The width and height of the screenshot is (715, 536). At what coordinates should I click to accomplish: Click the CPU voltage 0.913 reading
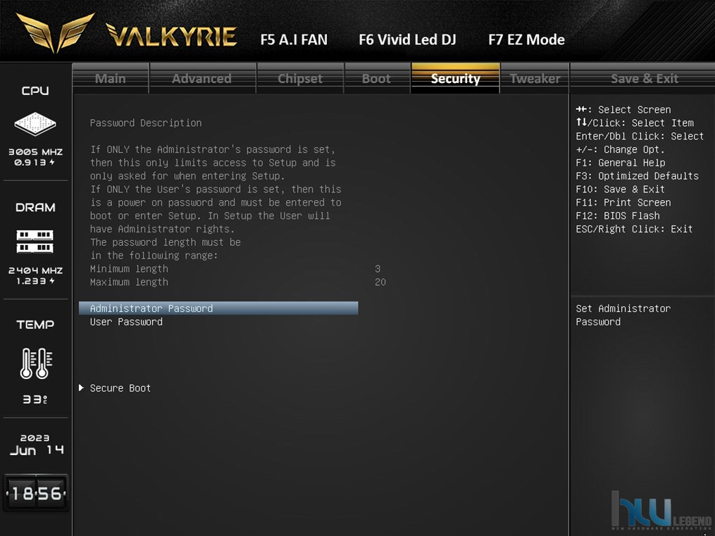tap(35, 162)
